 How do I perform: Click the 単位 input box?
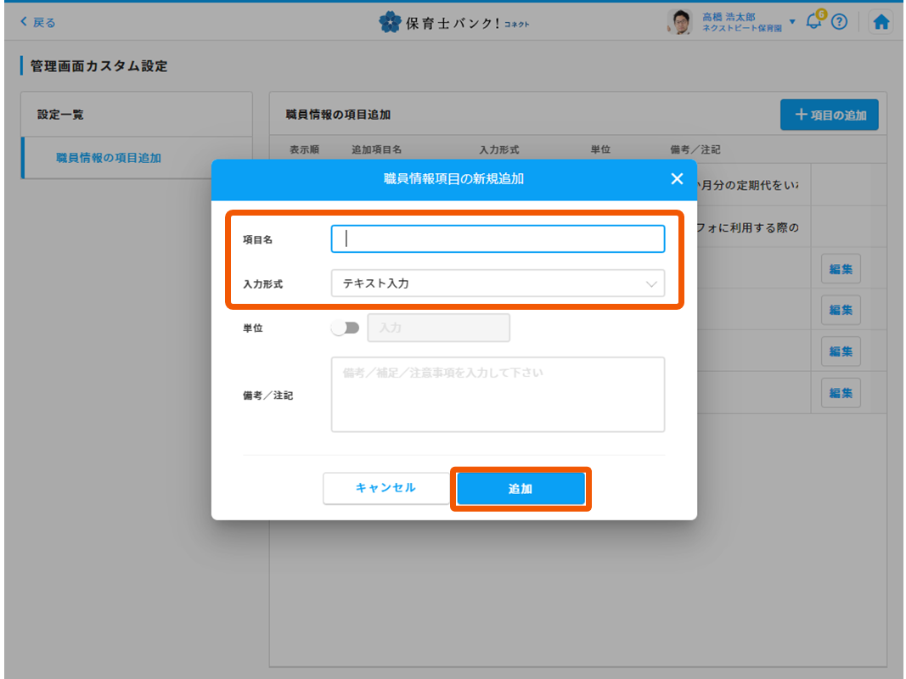(438, 328)
